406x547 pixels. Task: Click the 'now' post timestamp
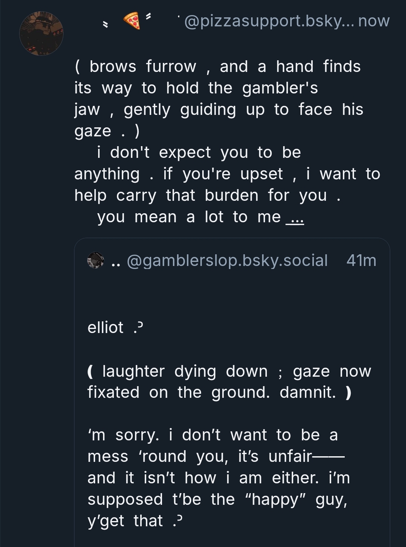click(x=374, y=21)
